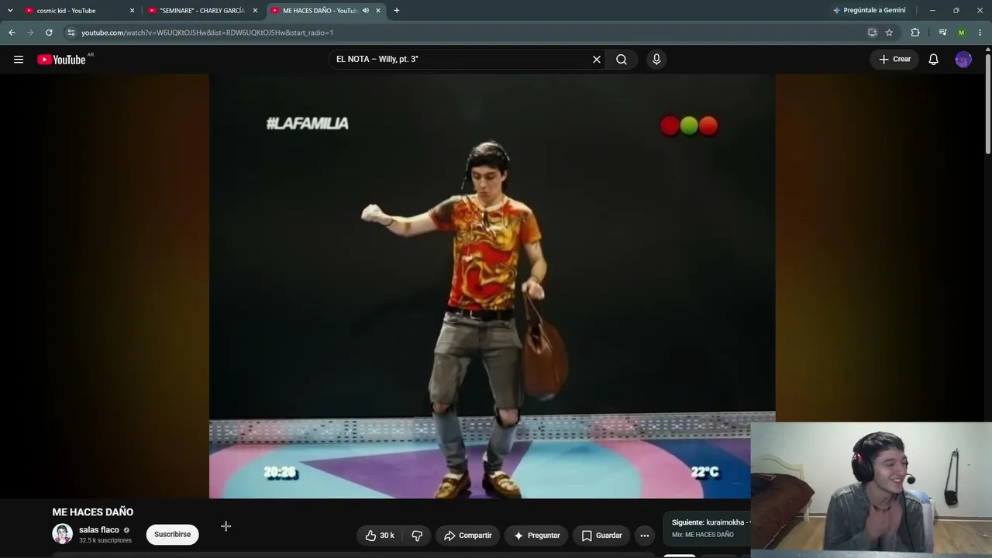The height and width of the screenshot is (558, 992).
Task: Mute audio on the ME HACES DAÑO tab
Action: (366, 11)
